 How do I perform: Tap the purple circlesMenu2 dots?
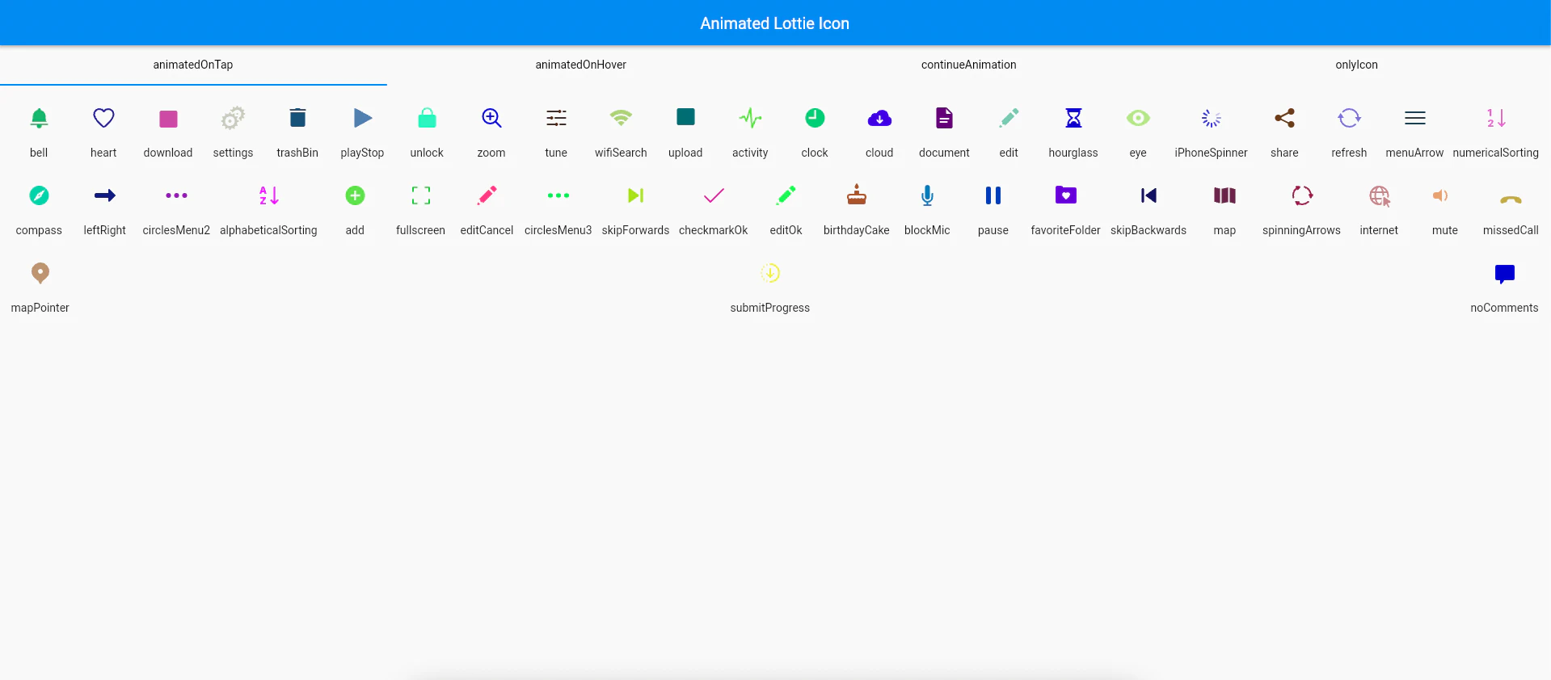(176, 195)
